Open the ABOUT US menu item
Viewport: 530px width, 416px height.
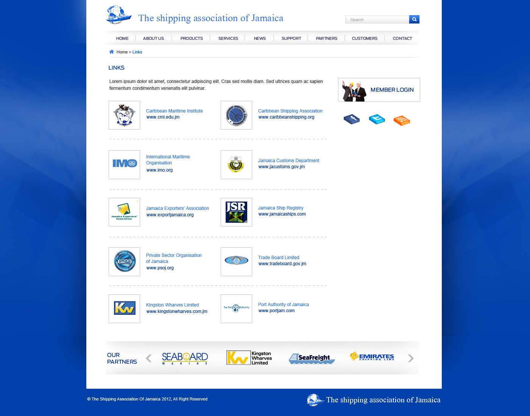[153, 38]
